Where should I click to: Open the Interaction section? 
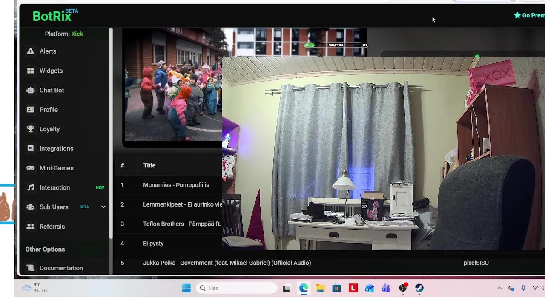54,187
